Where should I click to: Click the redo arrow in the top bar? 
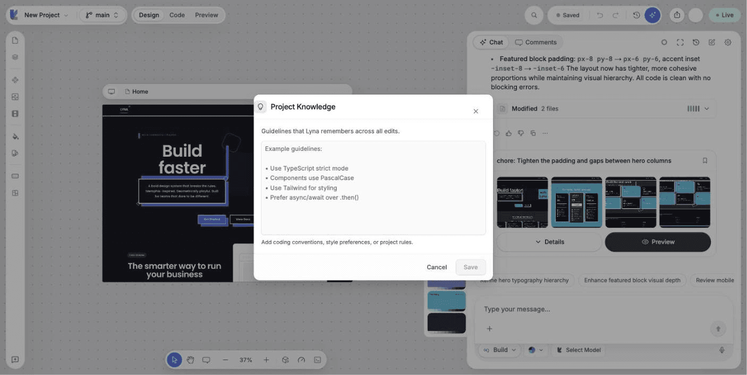615,15
